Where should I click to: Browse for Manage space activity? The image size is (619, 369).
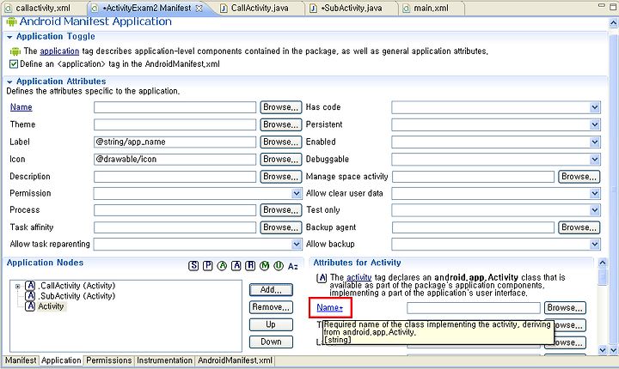[579, 177]
